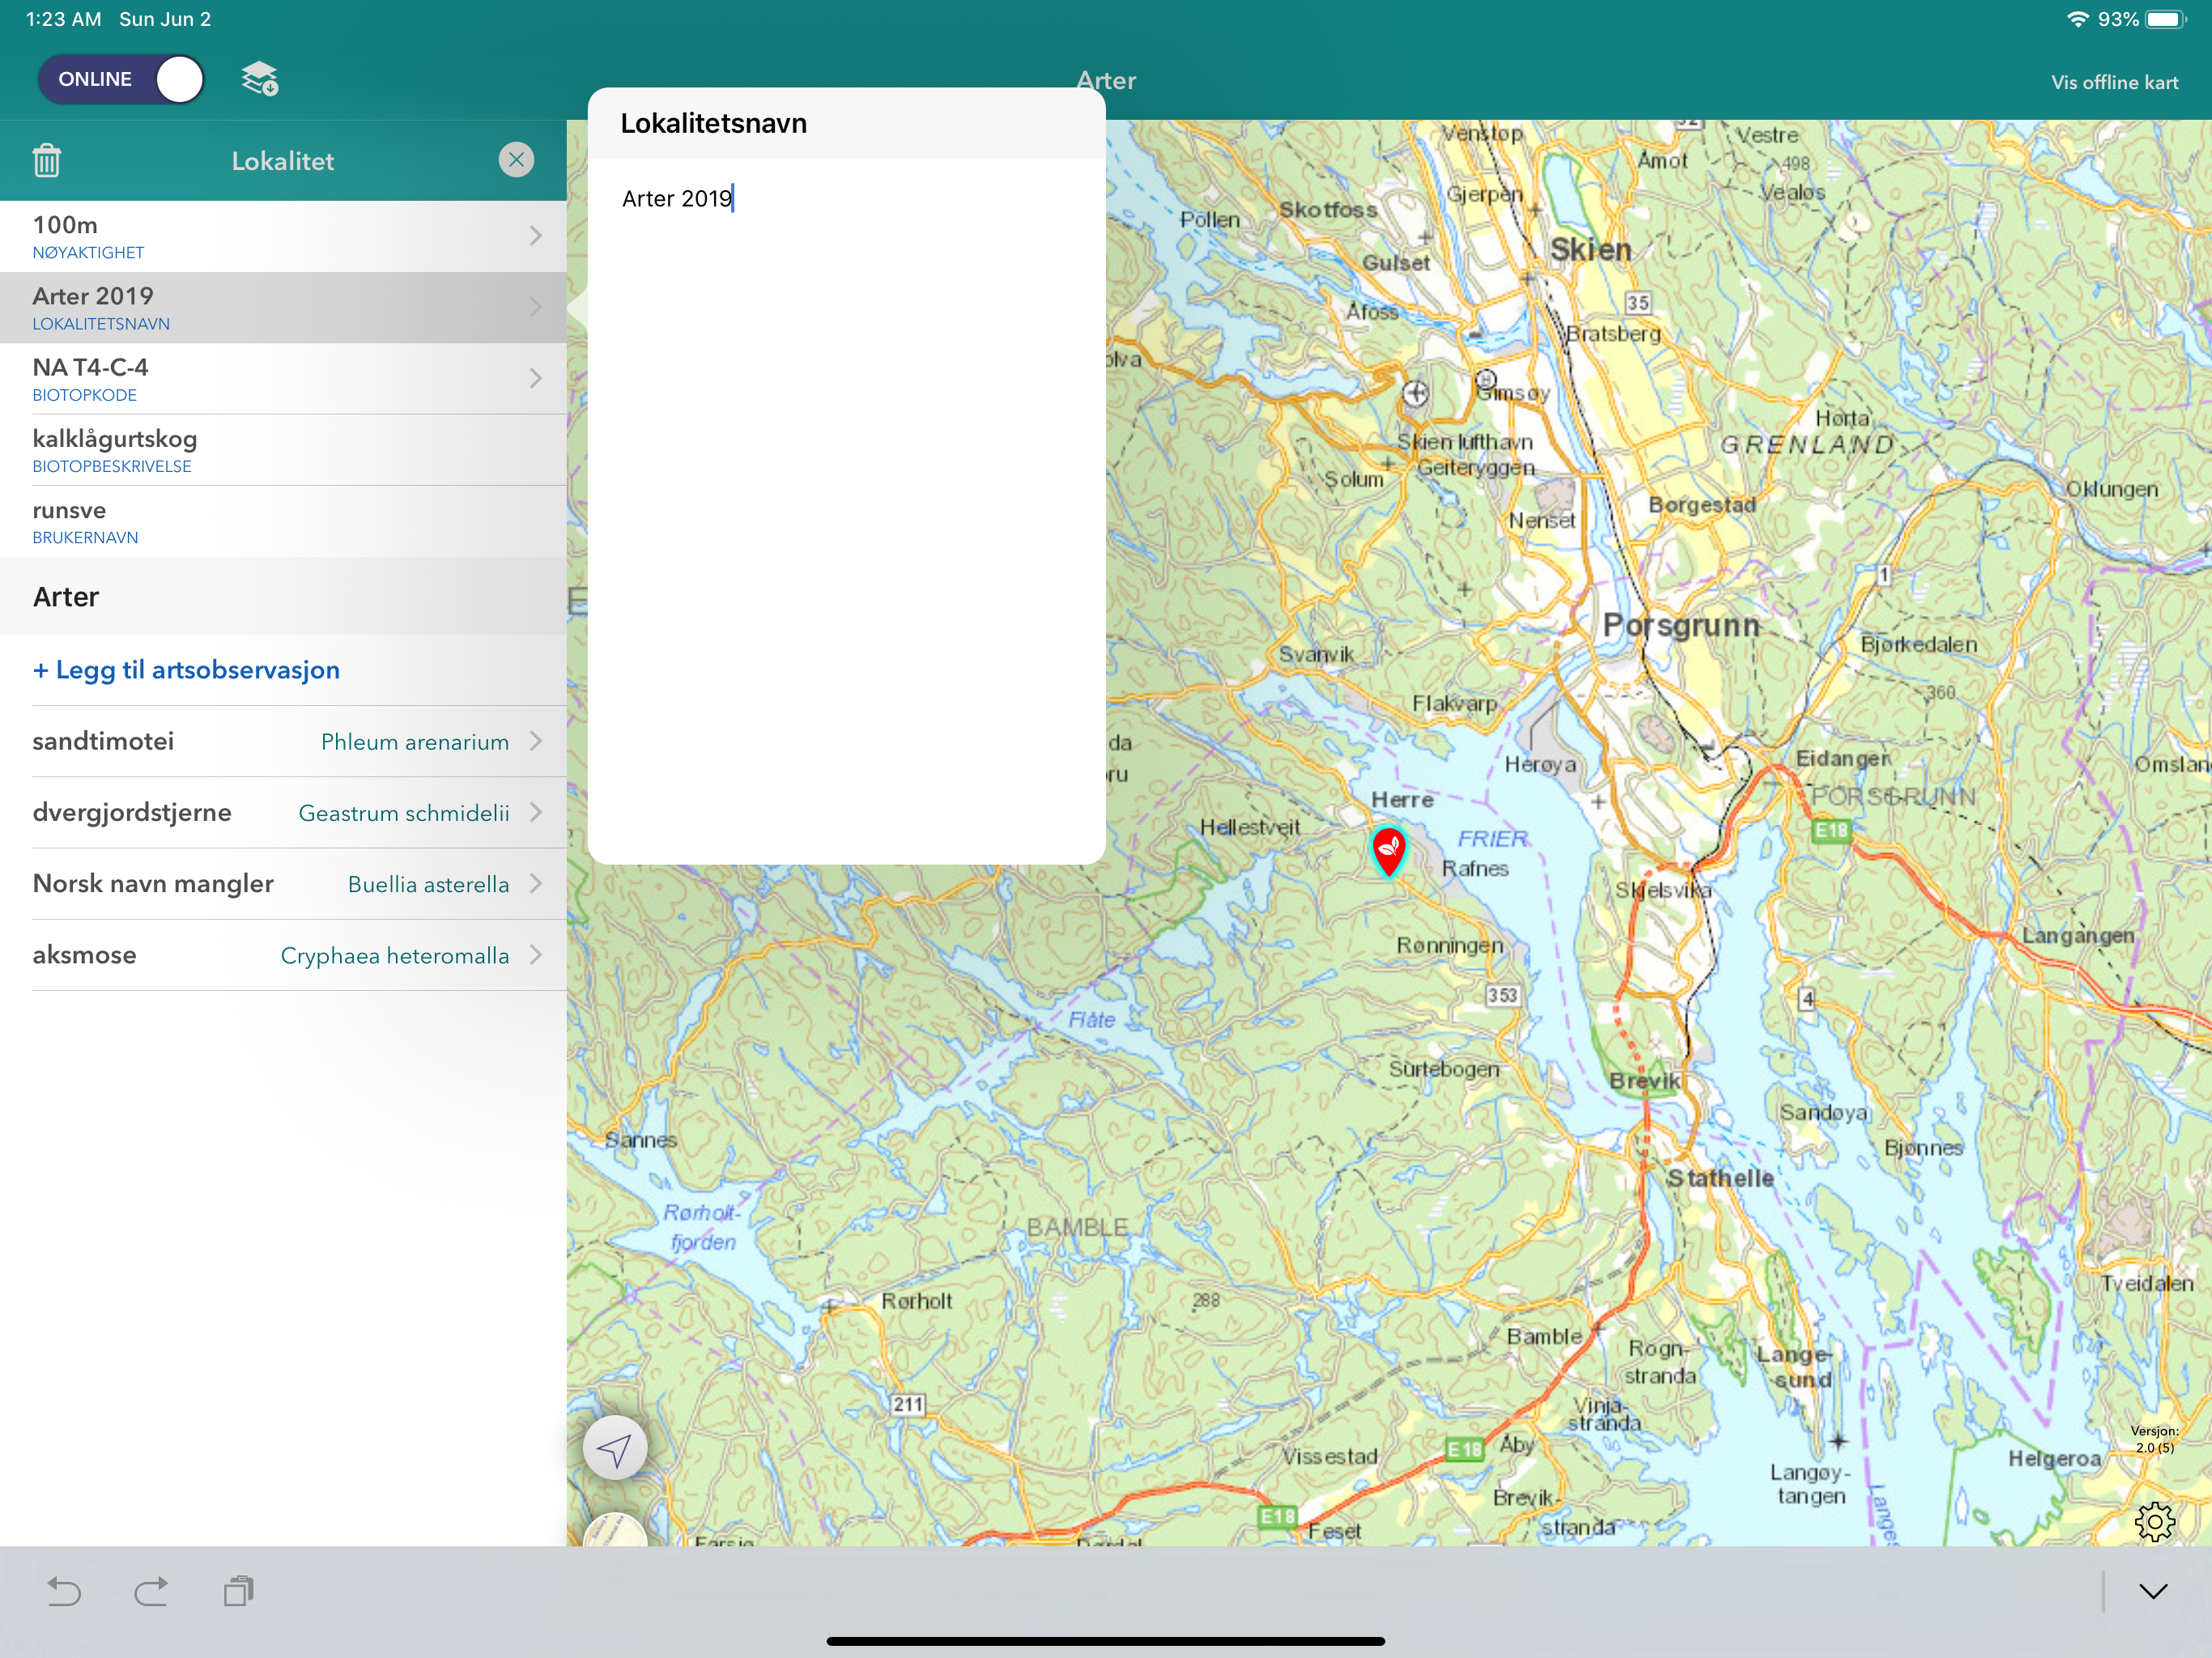
Task: Open the offline map layers download icon
Action: [x=260, y=79]
